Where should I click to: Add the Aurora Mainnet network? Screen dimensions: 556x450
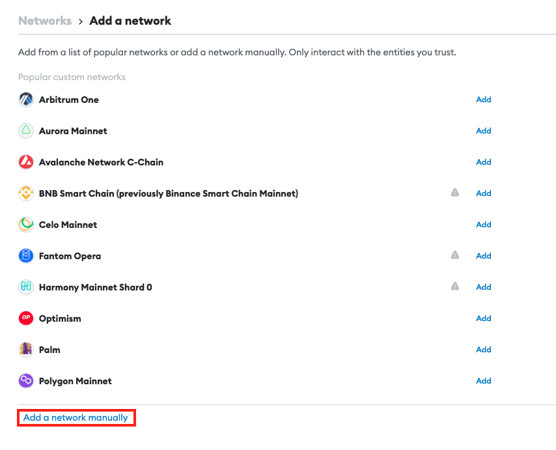(483, 131)
